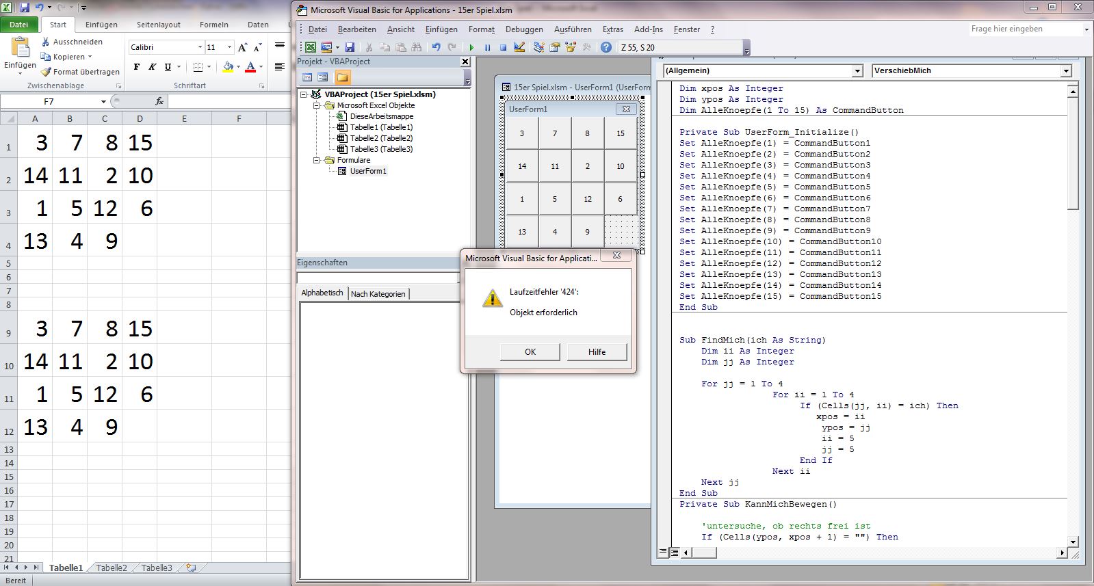
Task: Switch to Tabelle2 sheet tab
Action: [x=112, y=568]
